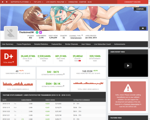Switch to Featured Box tab
This screenshot has height=120, width=150.
click(x=56, y=44)
